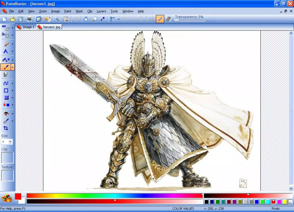Select the Hand pan tool
This screenshot has width=294, height=212.
86,19
